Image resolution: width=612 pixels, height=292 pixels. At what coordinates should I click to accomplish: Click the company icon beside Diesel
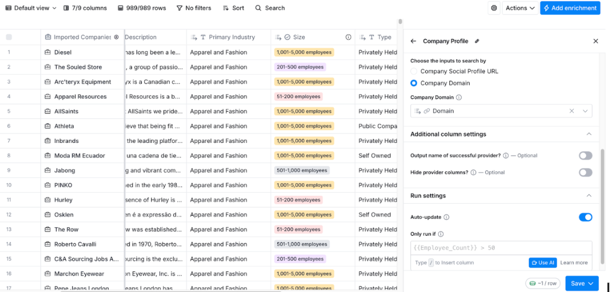click(48, 52)
